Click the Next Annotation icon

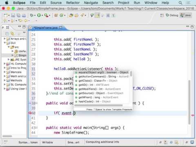click(5, 21)
